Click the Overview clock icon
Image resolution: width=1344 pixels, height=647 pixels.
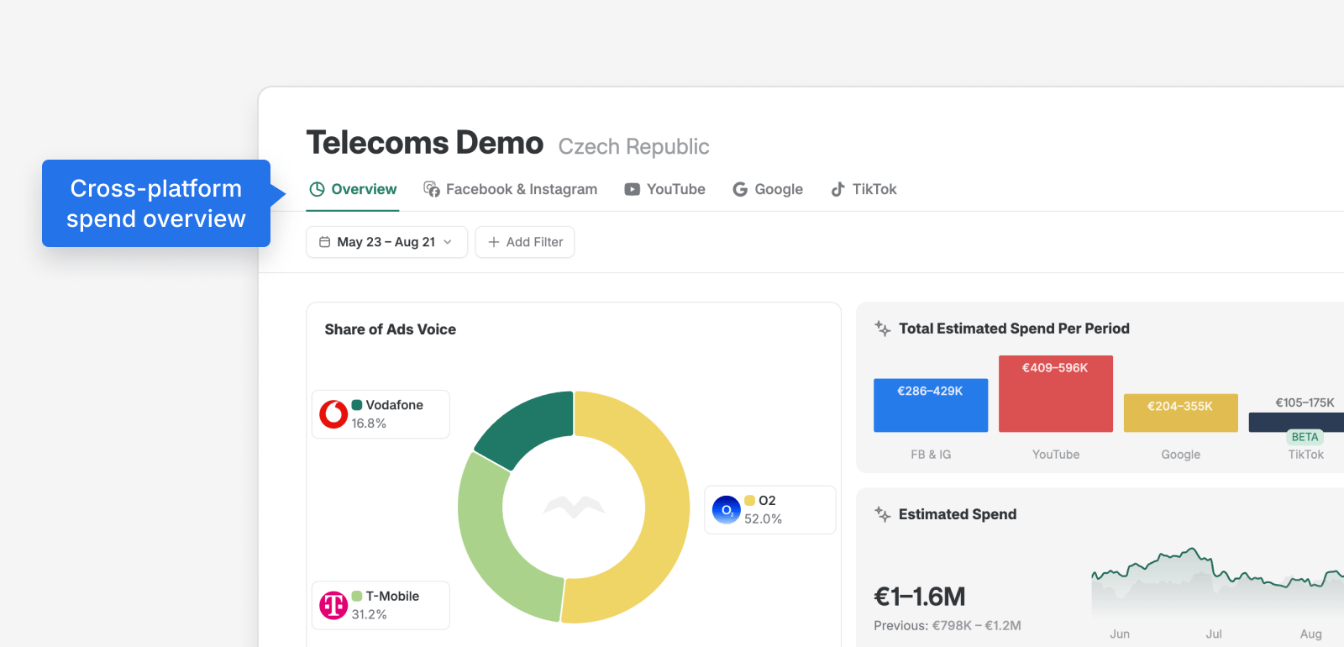click(x=317, y=189)
